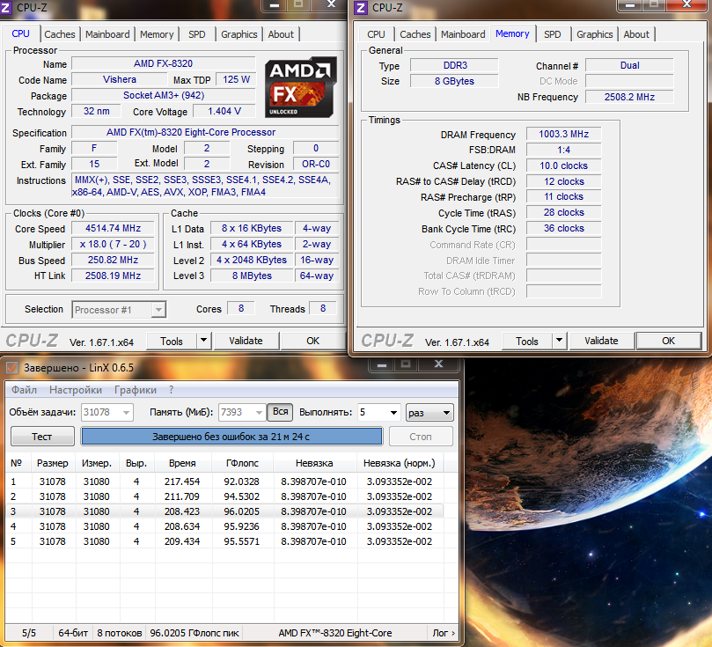The width and height of the screenshot is (712, 647).
Task: Open Graphics tab in left CPU-Z window
Action: coord(239,34)
